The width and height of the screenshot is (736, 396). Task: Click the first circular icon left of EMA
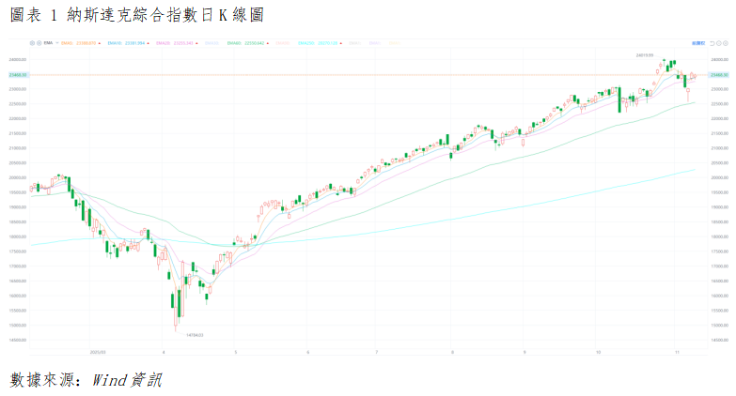[32, 42]
